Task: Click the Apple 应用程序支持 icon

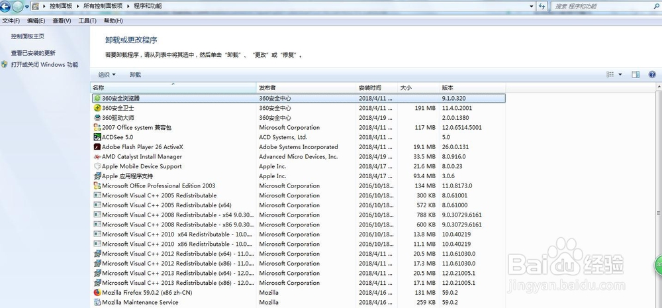Action: tap(97, 176)
